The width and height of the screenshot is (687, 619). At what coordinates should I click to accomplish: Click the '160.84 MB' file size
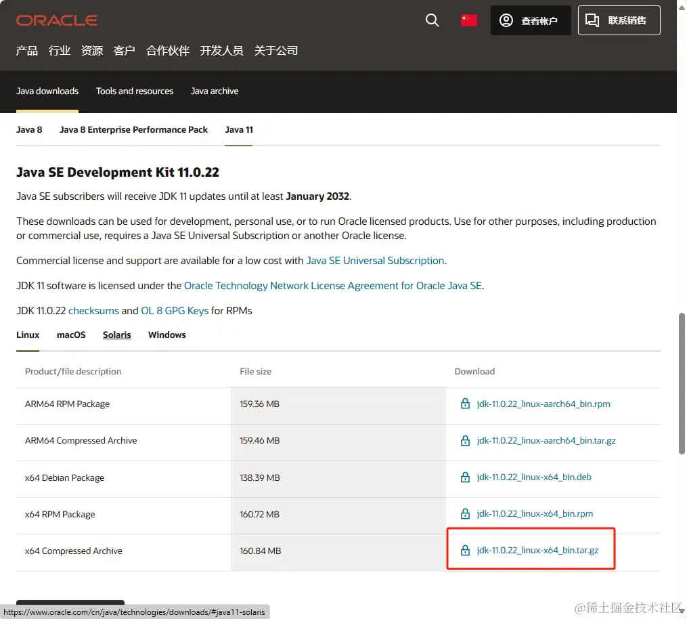[261, 551]
